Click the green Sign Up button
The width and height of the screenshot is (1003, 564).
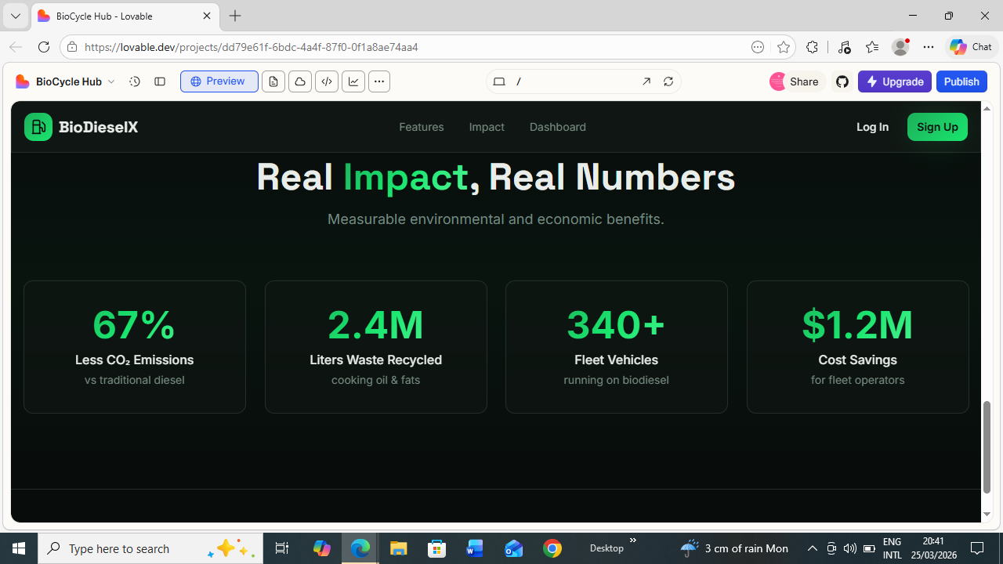point(937,127)
